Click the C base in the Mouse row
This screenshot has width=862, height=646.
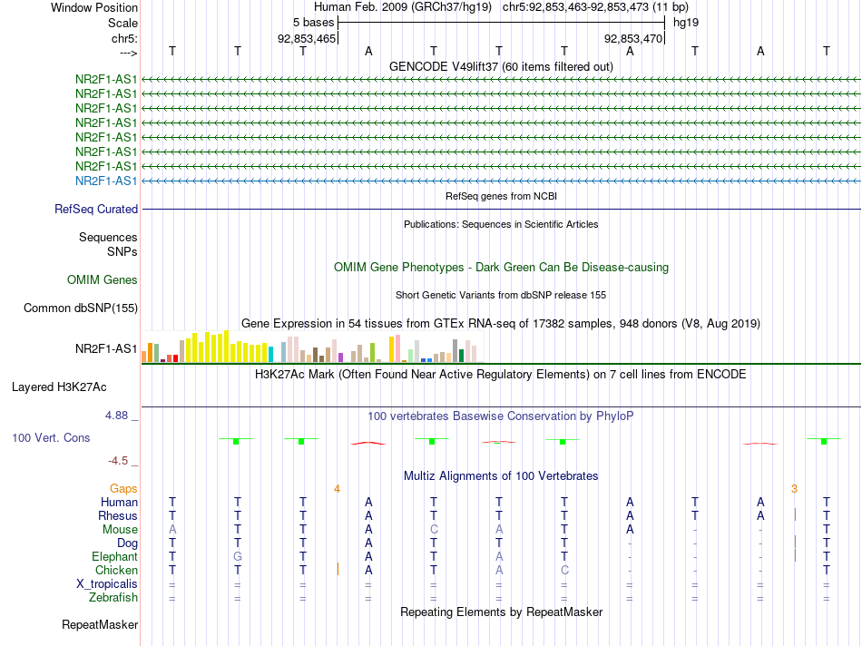(x=434, y=530)
